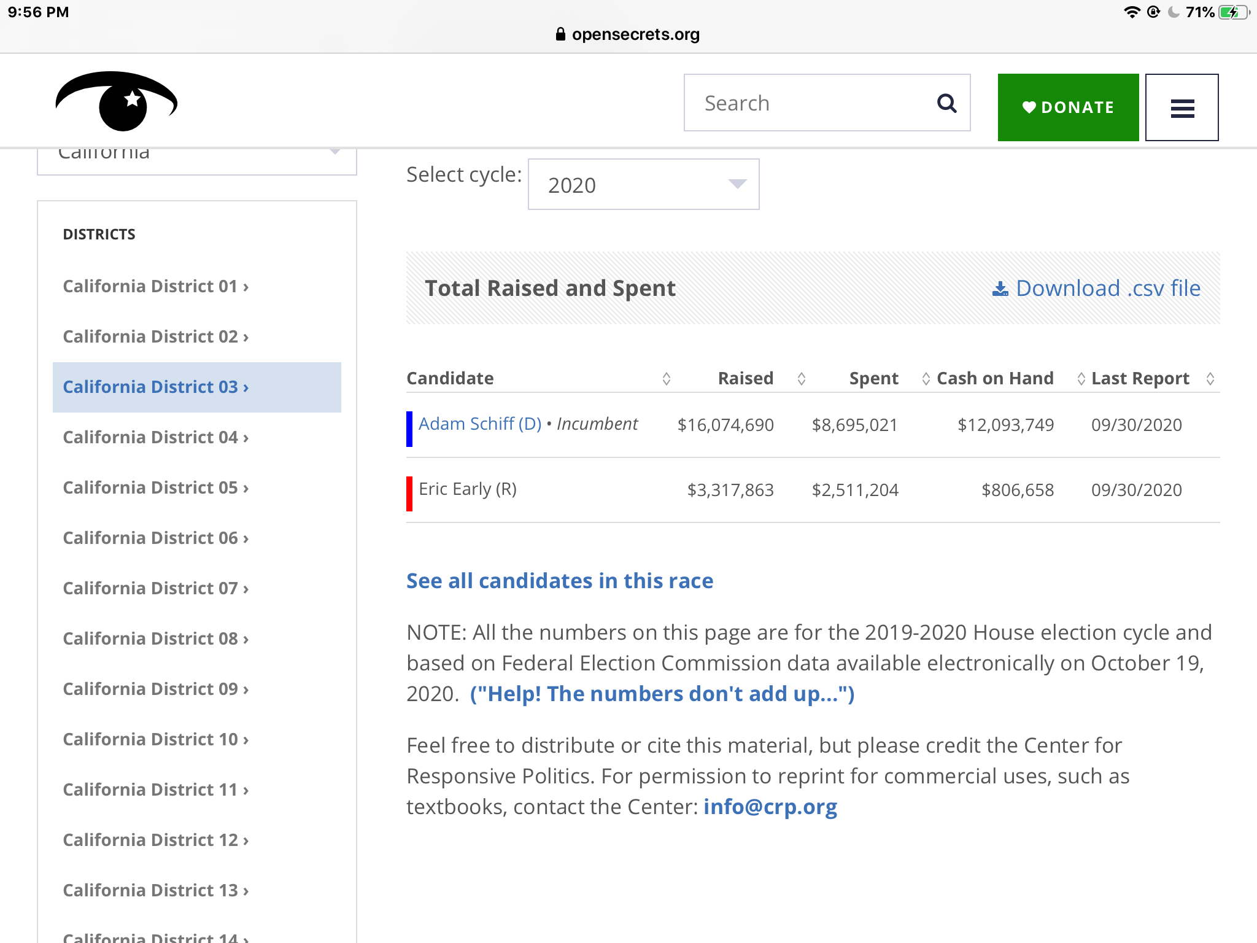
Task: Click the Total Raised and Spent heading
Action: pyautogui.click(x=550, y=289)
